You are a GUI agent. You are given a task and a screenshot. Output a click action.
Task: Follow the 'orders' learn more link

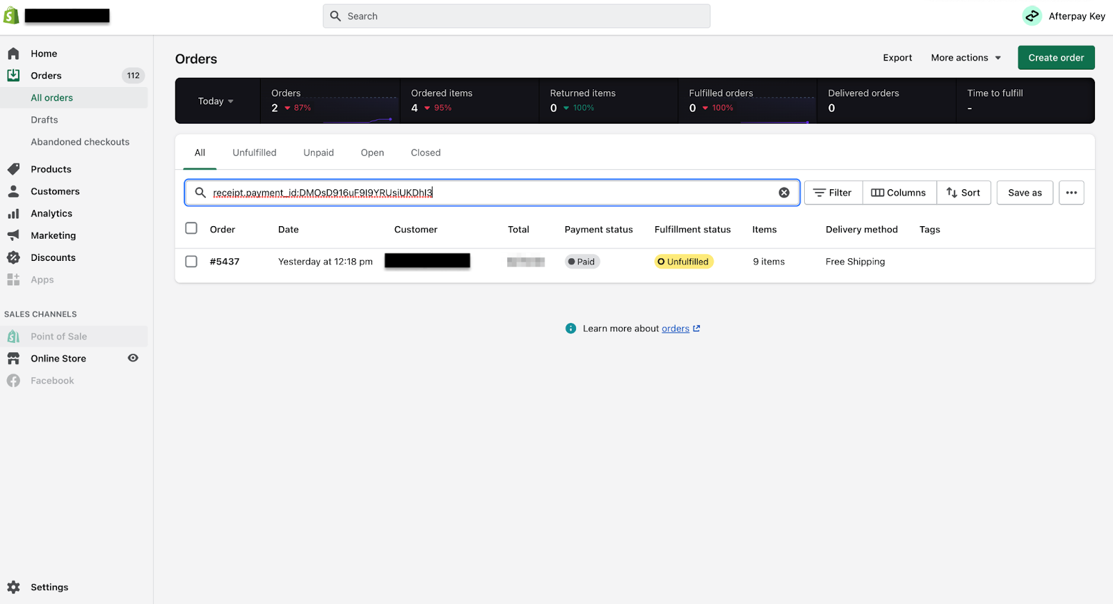point(675,328)
